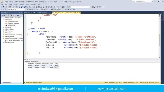Expand the Security node
The height and width of the screenshot is (92, 164).
[x=4, y=27]
